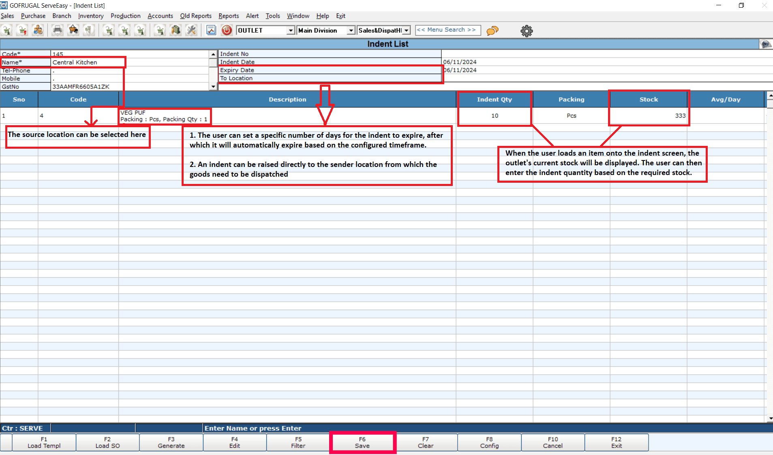Open the Accounts menu
This screenshot has width=773, height=455.
coord(160,16)
